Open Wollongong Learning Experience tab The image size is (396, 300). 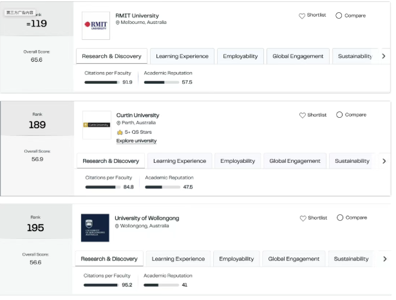tap(178, 259)
